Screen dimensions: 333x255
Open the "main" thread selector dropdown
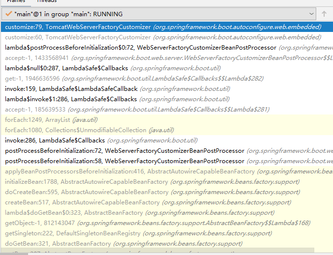click(158, 14)
